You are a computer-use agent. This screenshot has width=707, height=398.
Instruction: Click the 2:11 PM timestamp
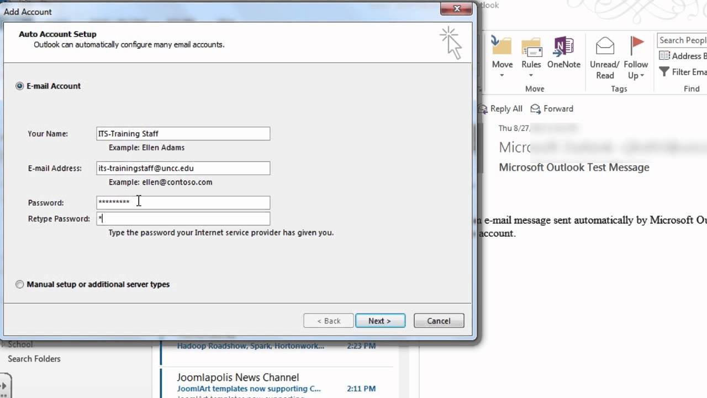click(x=361, y=389)
